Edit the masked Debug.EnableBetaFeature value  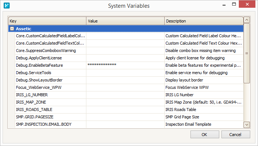[125, 65]
